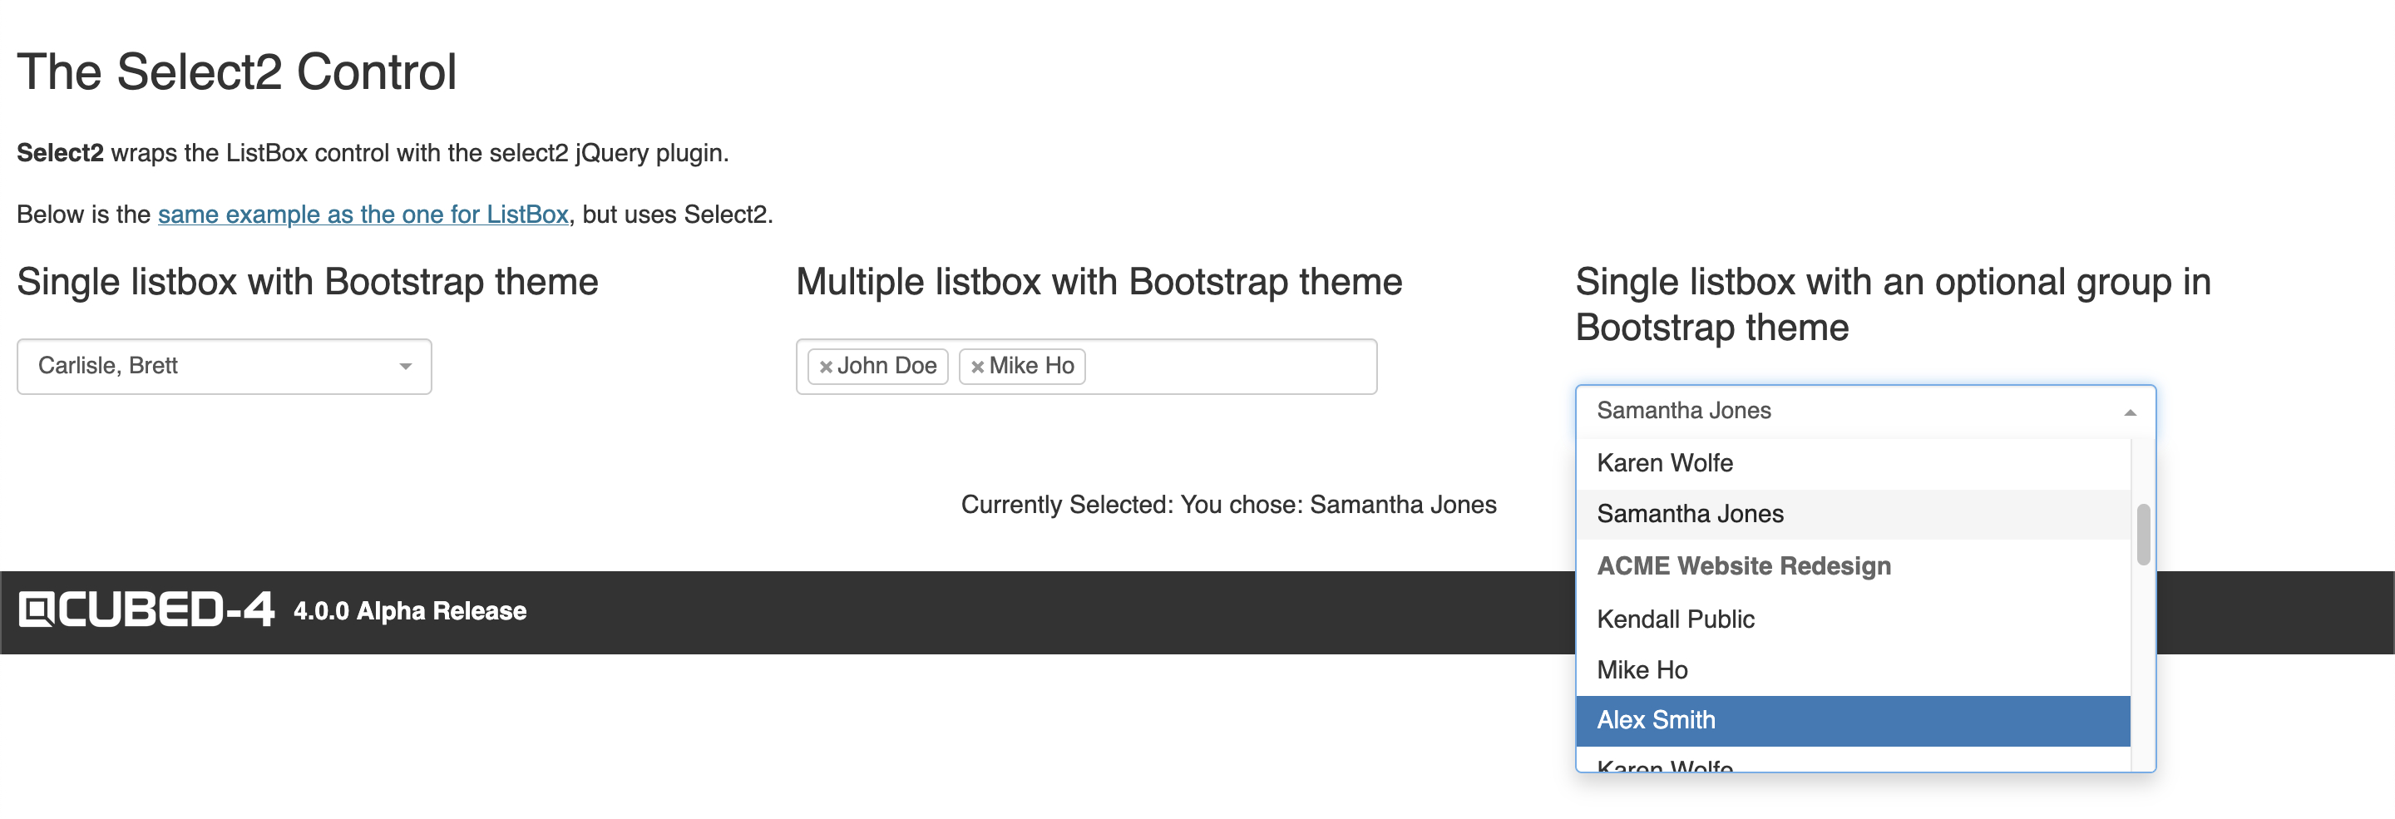Select the partially visible Karen Wolfe below Alex Smith
Viewport: 2395px width, 819px height.
coord(1664,764)
